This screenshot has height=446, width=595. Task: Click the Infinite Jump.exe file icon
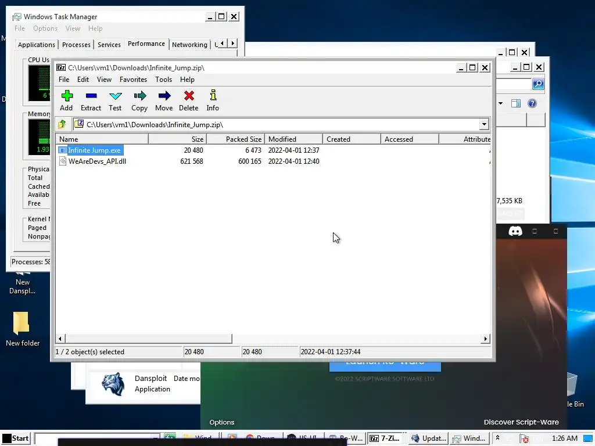click(63, 150)
